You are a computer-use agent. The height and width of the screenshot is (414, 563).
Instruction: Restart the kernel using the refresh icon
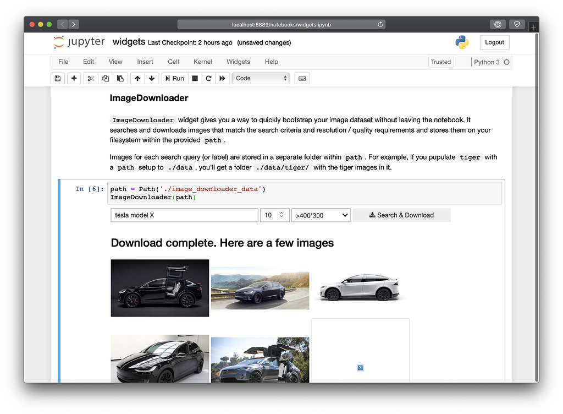coord(209,78)
